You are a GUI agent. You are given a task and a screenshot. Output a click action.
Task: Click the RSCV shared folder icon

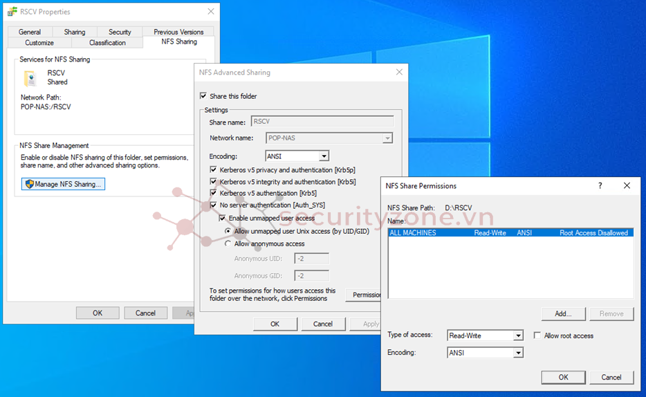point(30,77)
